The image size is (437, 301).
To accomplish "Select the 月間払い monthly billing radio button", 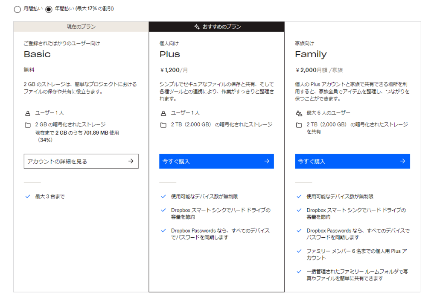I will (17, 9).
